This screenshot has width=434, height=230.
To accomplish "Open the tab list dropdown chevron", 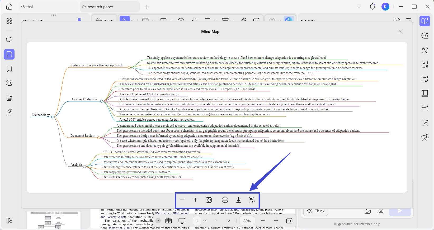I will click(x=359, y=7).
